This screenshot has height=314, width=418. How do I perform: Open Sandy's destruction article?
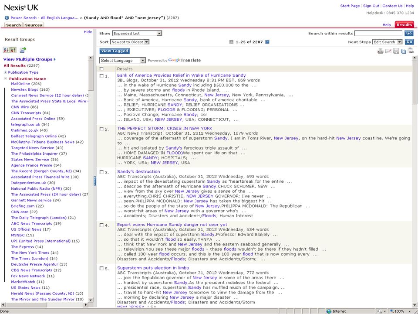[138, 171]
